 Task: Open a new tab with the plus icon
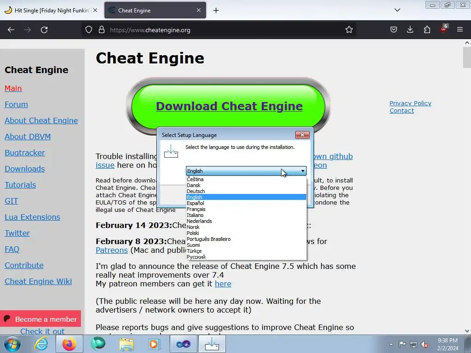click(216, 11)
